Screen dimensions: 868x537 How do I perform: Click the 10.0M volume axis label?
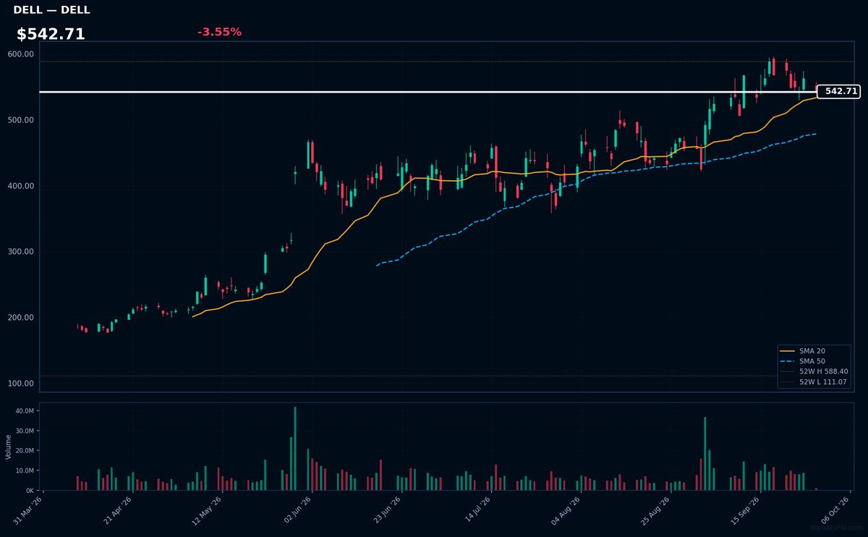click(x=25, y=470)
